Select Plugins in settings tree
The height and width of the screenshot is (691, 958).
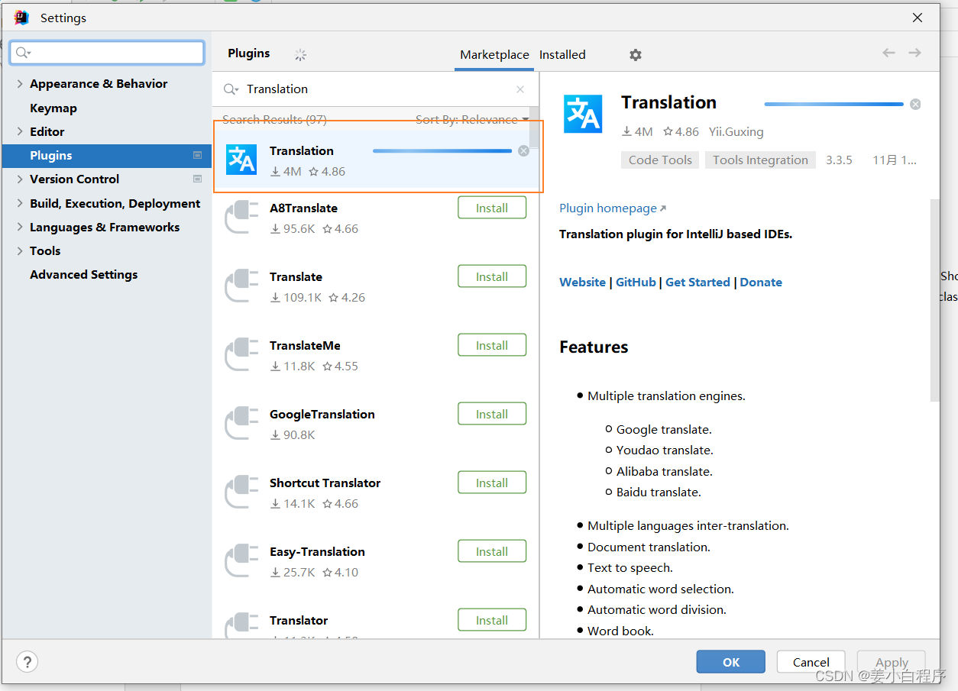tap(106, 155)
